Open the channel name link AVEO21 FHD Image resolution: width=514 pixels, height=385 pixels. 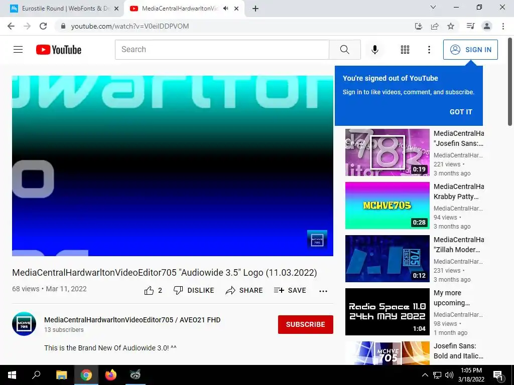point(132,320)
